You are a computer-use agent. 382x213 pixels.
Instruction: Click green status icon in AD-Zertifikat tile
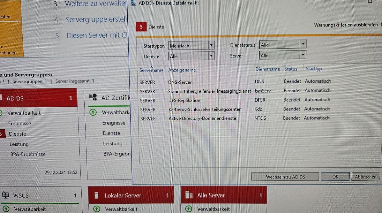[93, 112]
